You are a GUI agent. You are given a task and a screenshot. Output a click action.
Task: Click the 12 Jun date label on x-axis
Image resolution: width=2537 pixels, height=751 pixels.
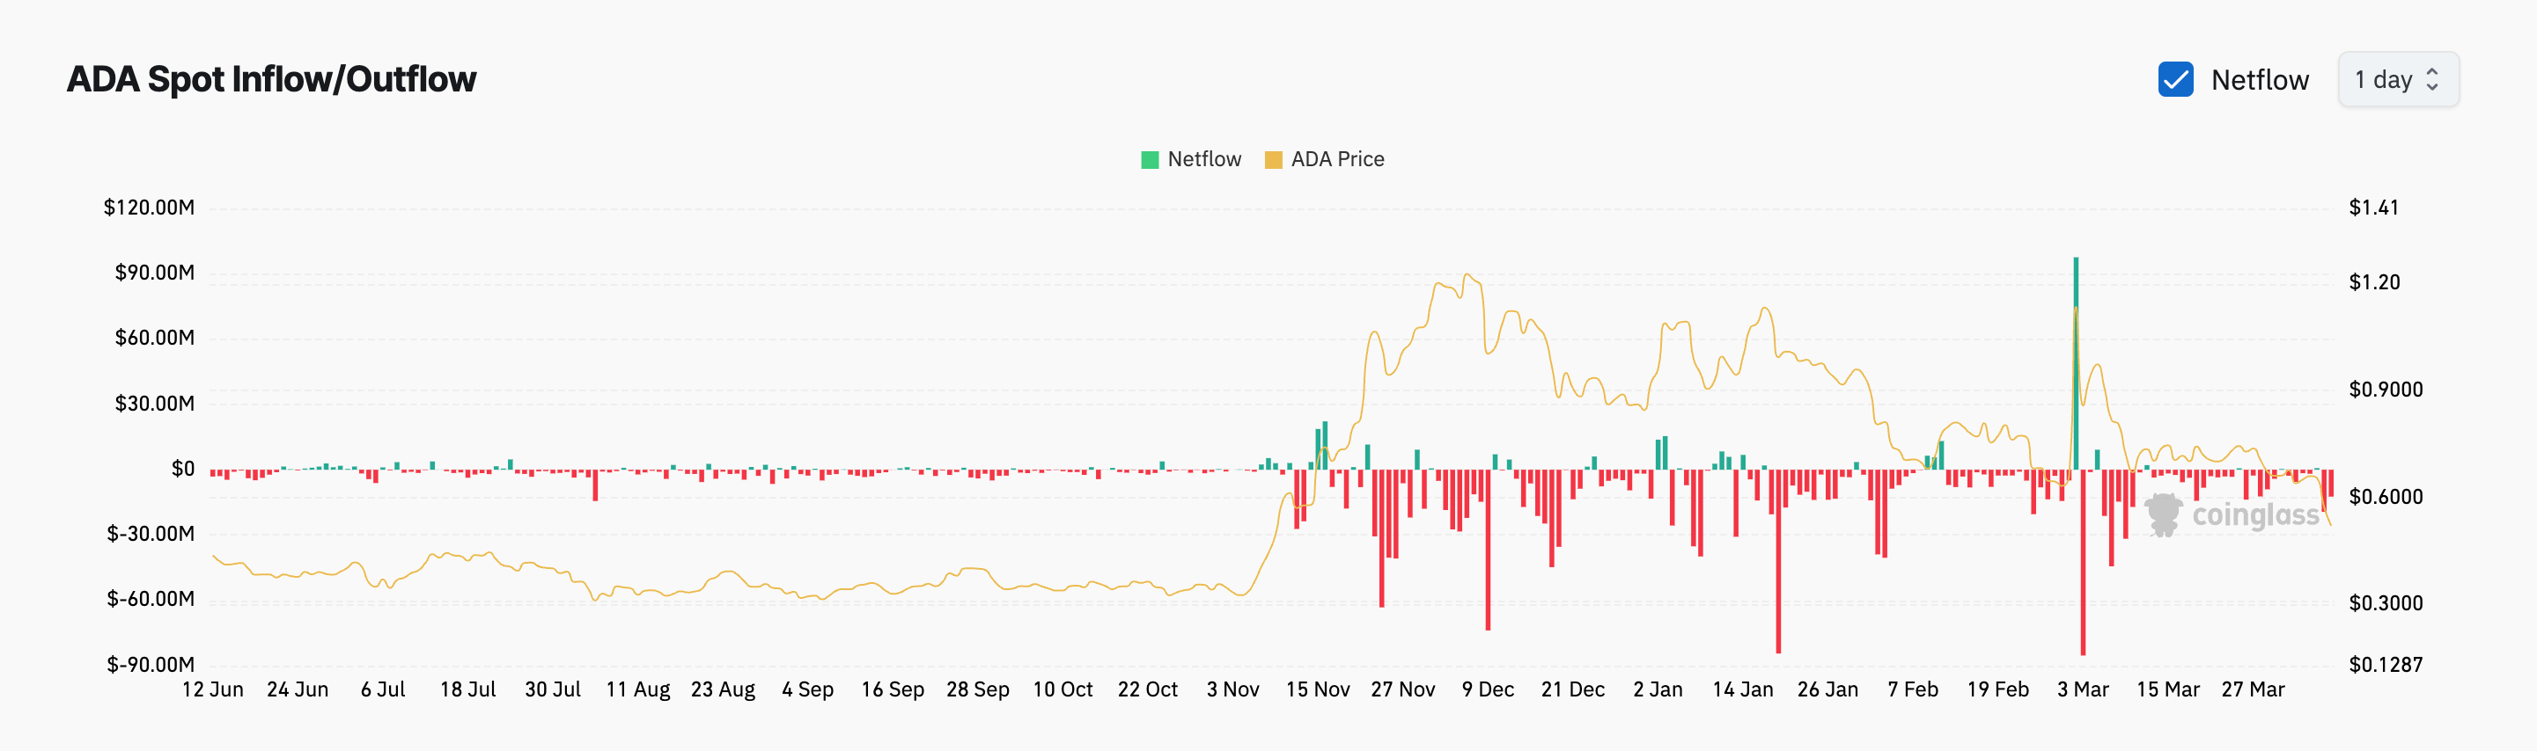click(213, 690)
